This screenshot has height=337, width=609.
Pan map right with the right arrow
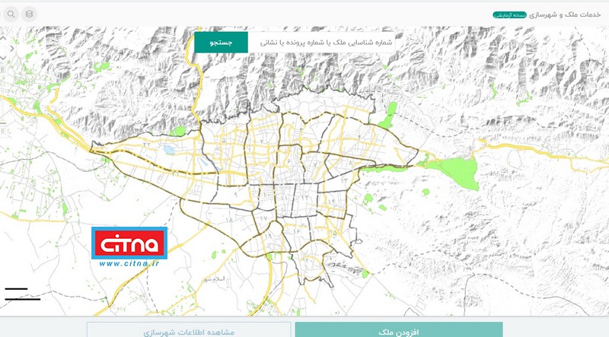13,49
